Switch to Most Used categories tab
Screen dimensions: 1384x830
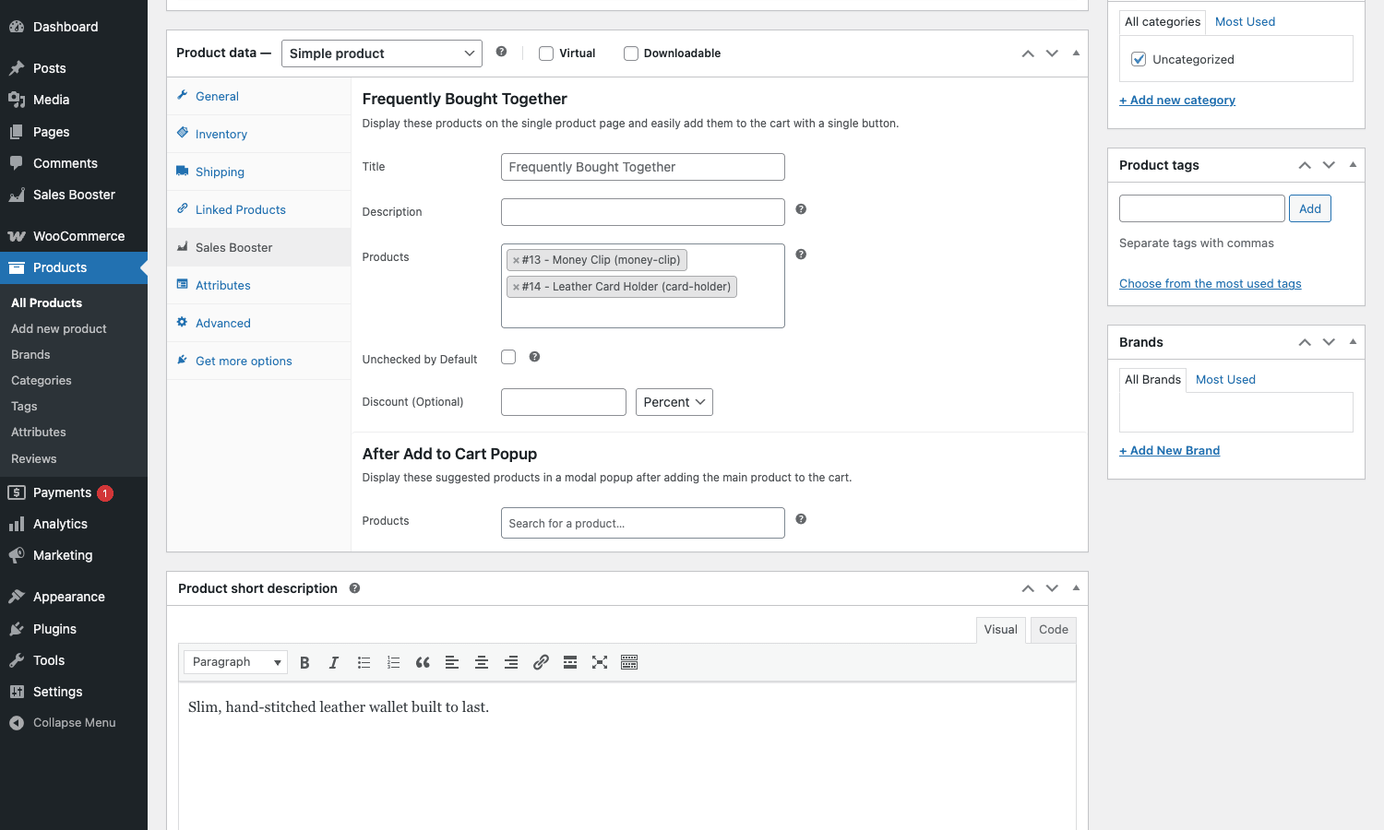pos(1245,21)
